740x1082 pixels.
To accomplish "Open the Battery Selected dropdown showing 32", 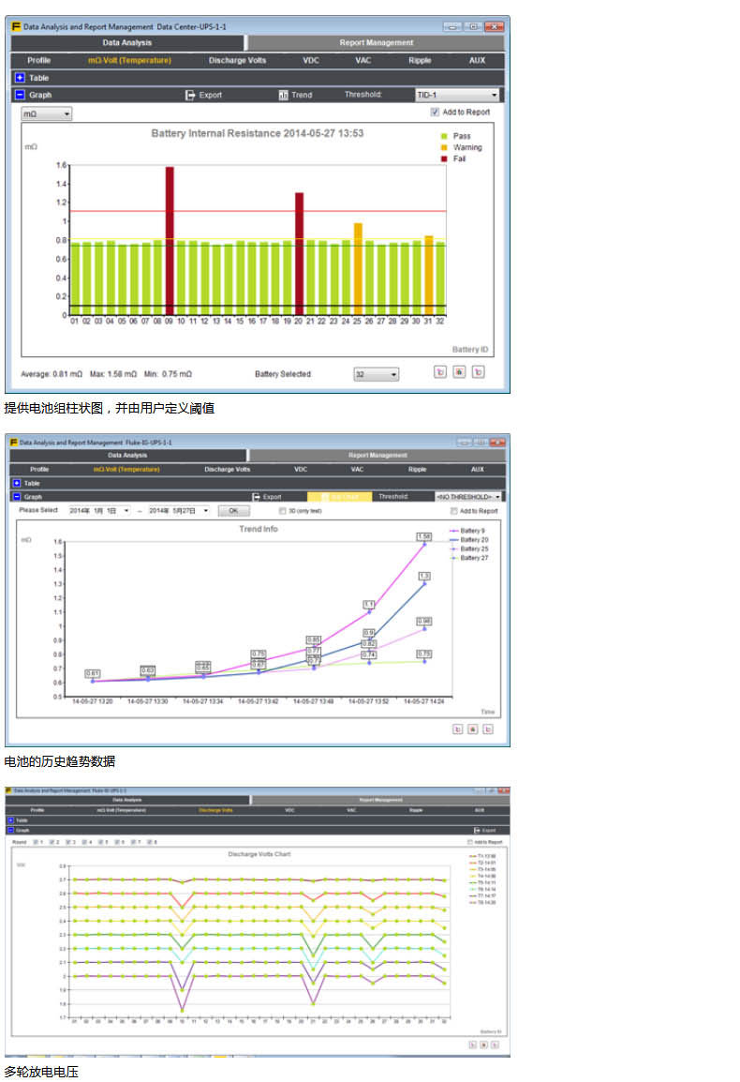I will click(x=376, y=374).
